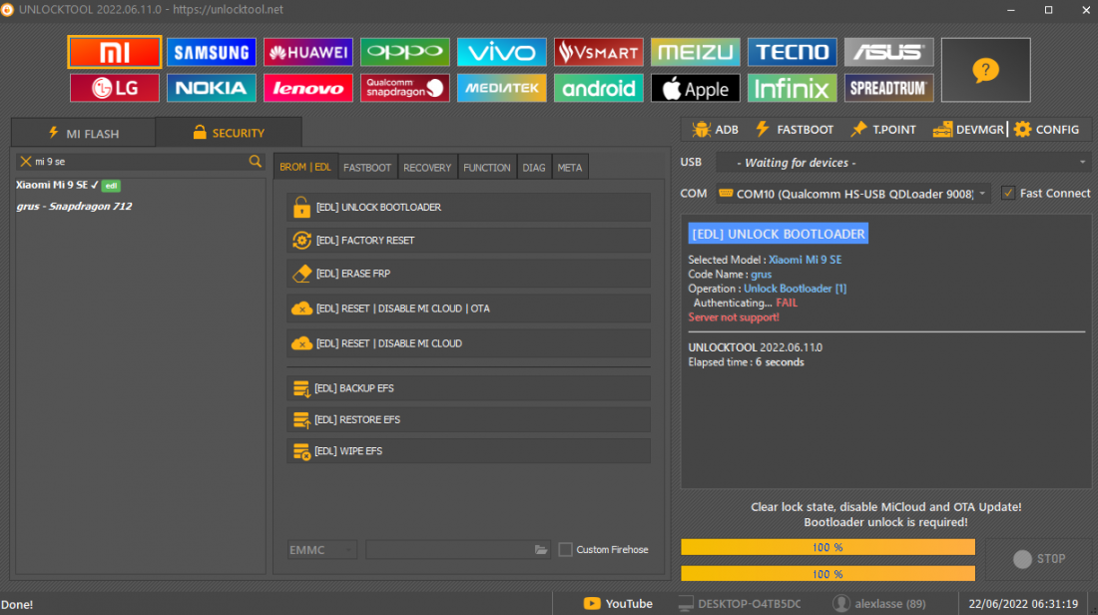Open CONFIG settings

(1047, 130)
